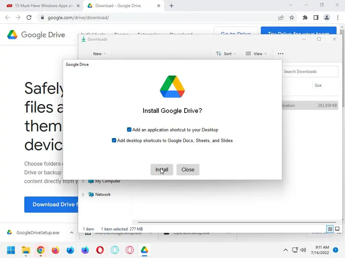The height and width of the screenshot is (258, 345).
Task: Maximize the Downloads Explorer window
Action: (x=319, y=39)
